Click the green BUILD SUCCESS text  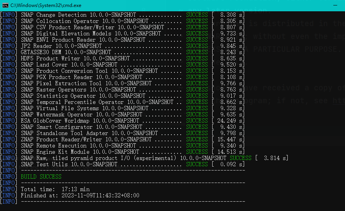pyautogui.click(x=41, y=177)
